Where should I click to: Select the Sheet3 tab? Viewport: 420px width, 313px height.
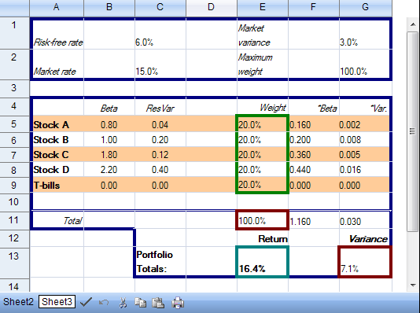(57, 302)
